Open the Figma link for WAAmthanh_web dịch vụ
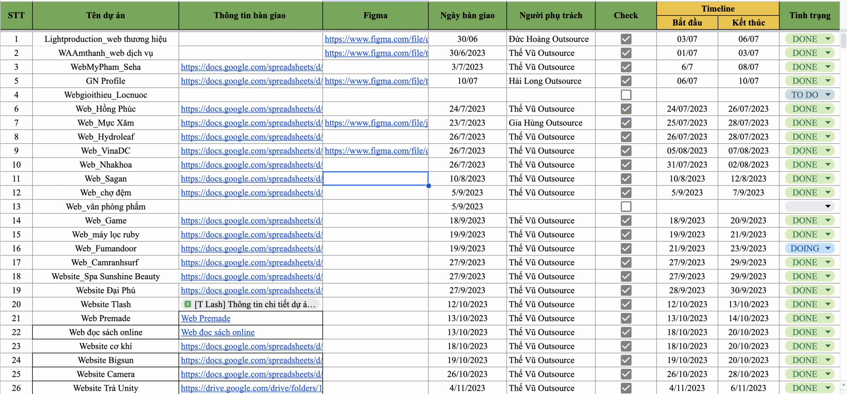The height and width of the screenshot is (394, 847). 376,53
